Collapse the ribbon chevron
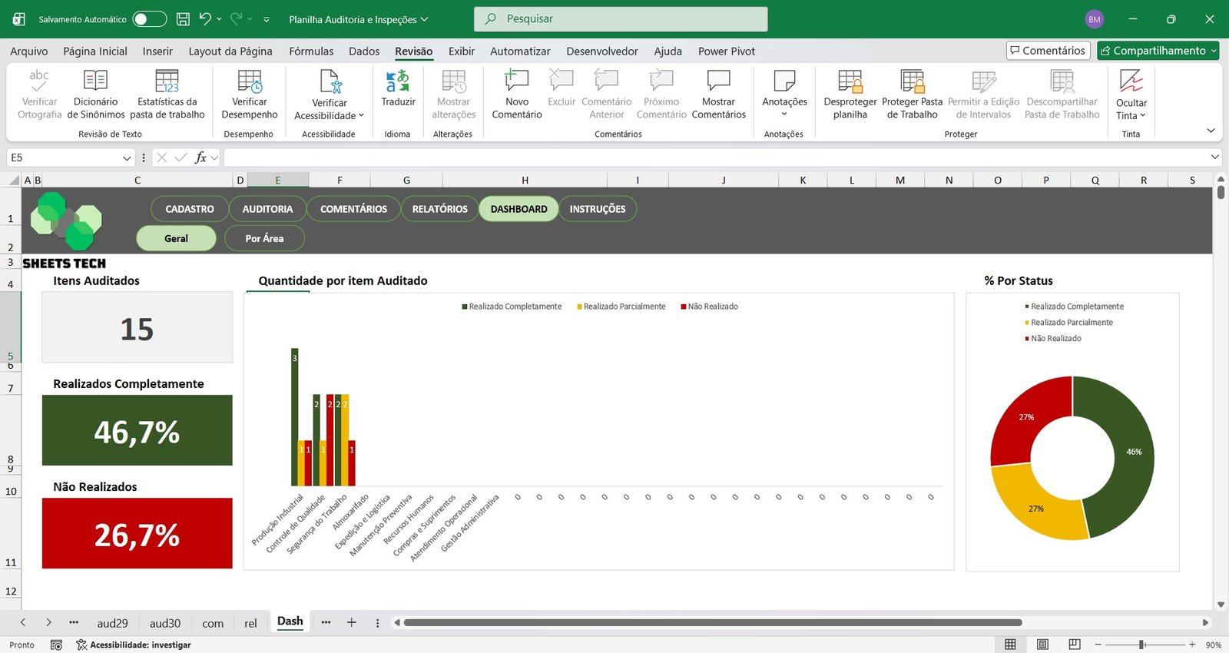 (x=1211, y=131)
